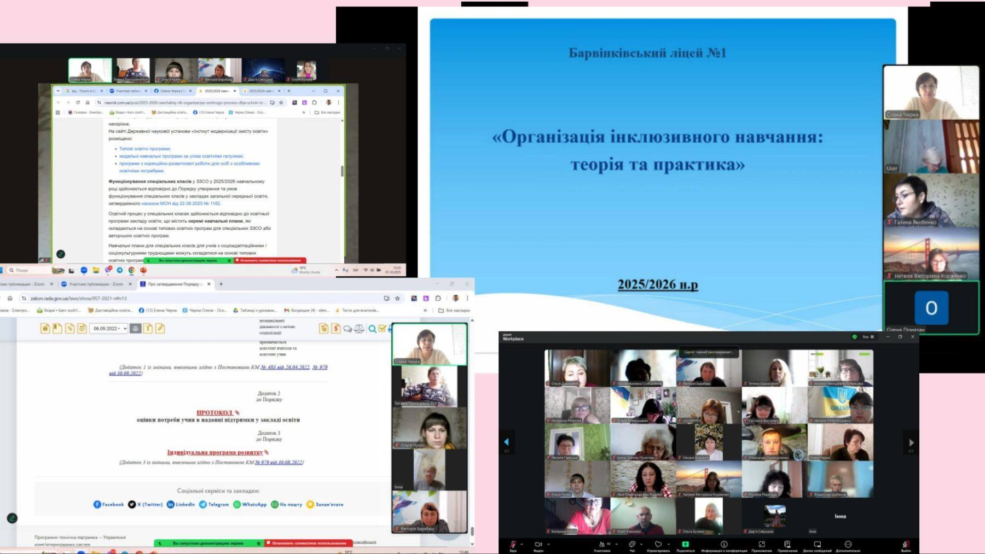Expand the 06.09.2022 edition date dropdown
Screen dimensions: 985x554
coord(109,329)
